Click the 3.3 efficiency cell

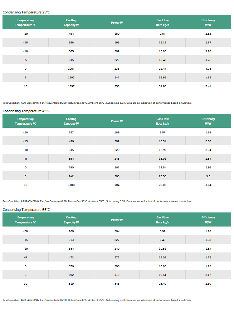208,176
